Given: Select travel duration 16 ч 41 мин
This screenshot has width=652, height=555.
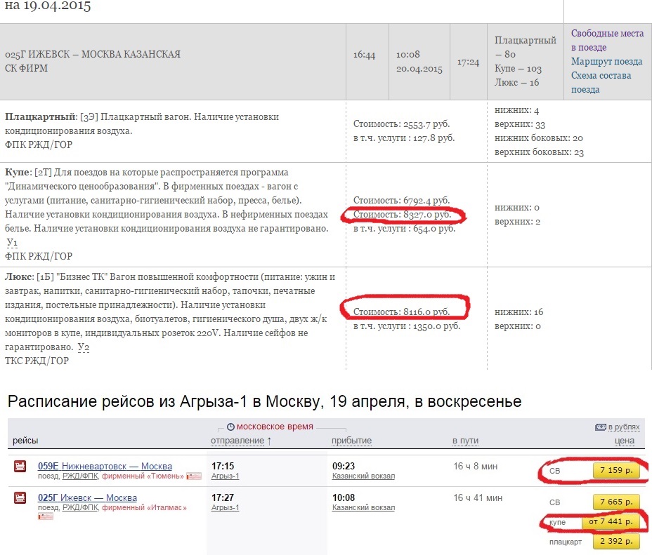Looking at the screenshot, I should (x=478, y=497).
